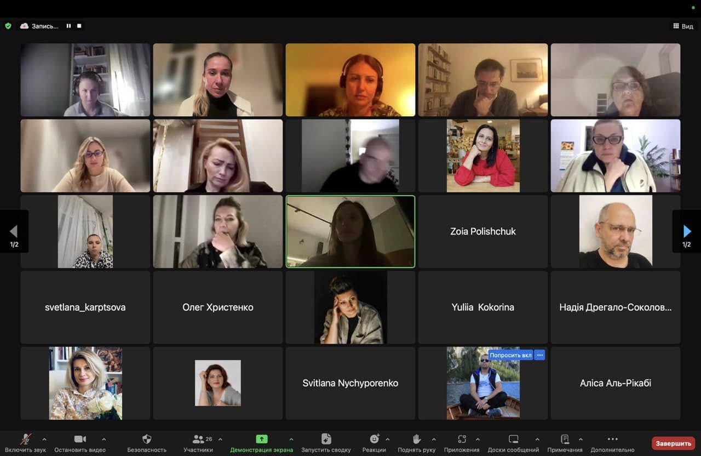Viewport: 701px width, 456px height.
Task: Expand audio options arrow beside Включить звук
Action: point(44,439)
